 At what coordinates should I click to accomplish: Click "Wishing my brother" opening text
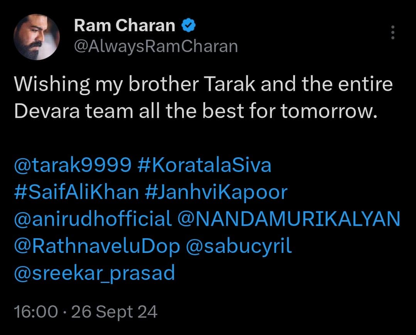click(x=105, y=85)
